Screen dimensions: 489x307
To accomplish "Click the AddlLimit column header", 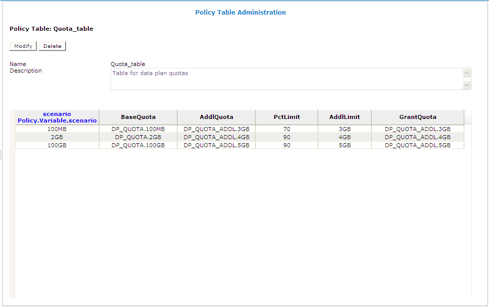I will [x=344, y=117].
